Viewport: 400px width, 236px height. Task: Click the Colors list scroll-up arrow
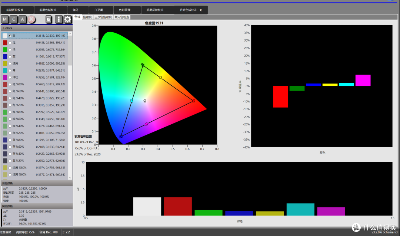point(70,34)
